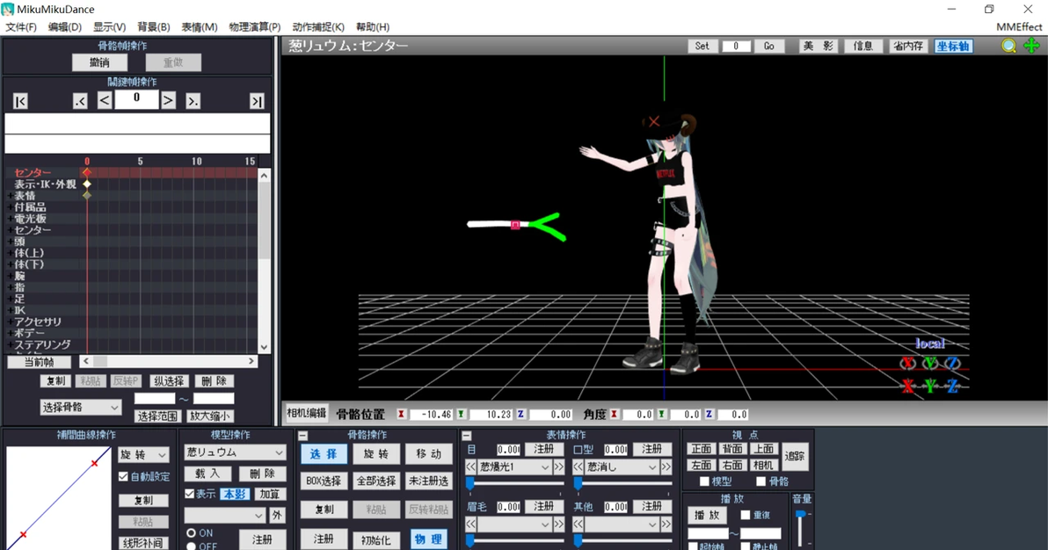Click the magnifier view-zoom icon
The image size is (1048, 550).
1008,46
